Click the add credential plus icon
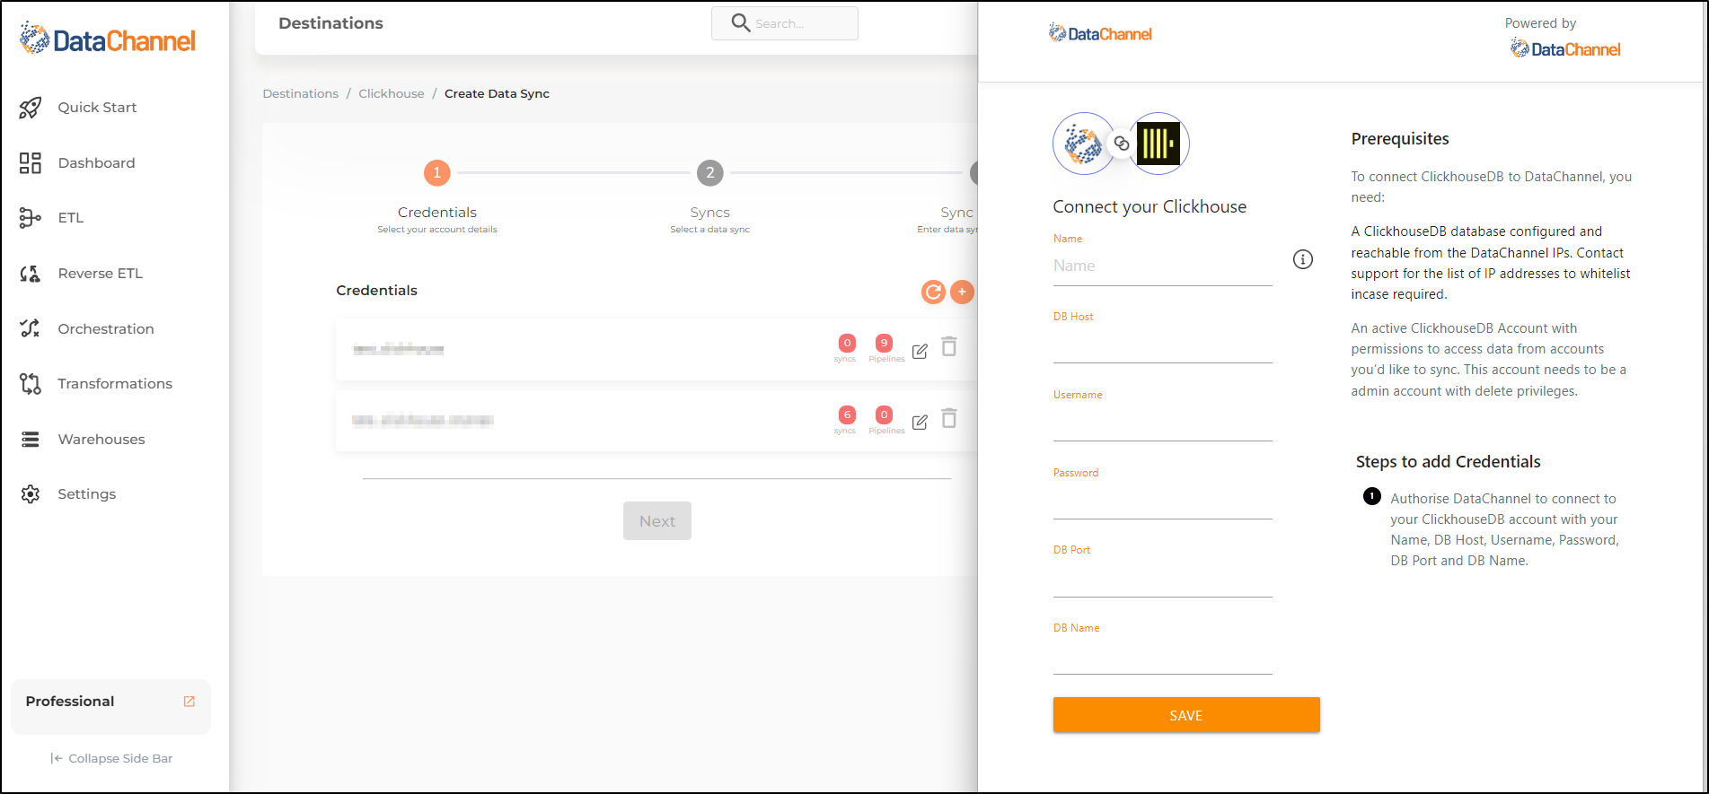This screenshot has height=794, width=1709. [x=962, y=292]
